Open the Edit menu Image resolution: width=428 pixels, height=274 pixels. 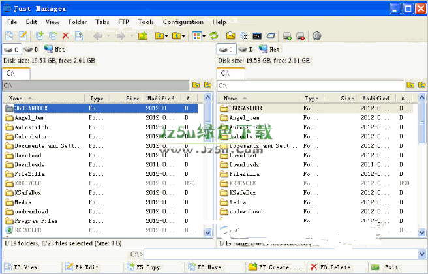[31, 22]
